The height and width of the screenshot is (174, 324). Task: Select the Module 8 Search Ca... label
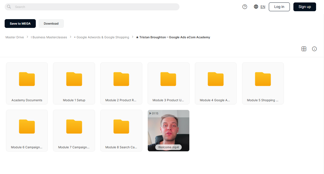click(121, 147)
